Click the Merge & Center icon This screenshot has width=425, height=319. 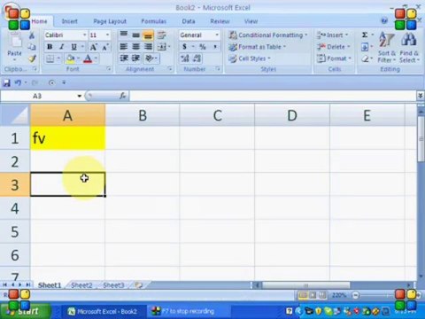pyautogui.click(x=162, y=47)
